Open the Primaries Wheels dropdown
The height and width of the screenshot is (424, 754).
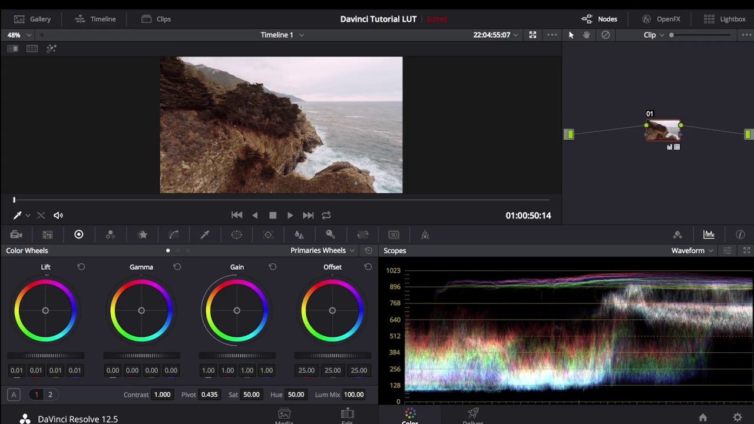[x=322, y=250]
